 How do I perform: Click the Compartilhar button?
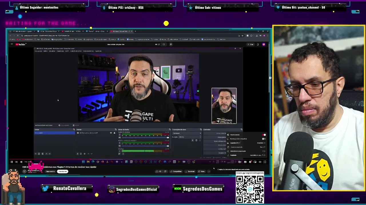[176, 171]
